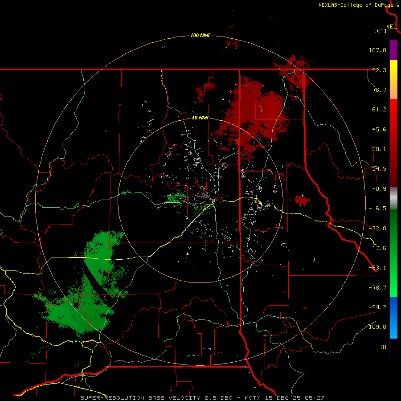401x401 pixels.
Task: Select the "45.6" velocity scale value
Action: (x=379, y=129)
